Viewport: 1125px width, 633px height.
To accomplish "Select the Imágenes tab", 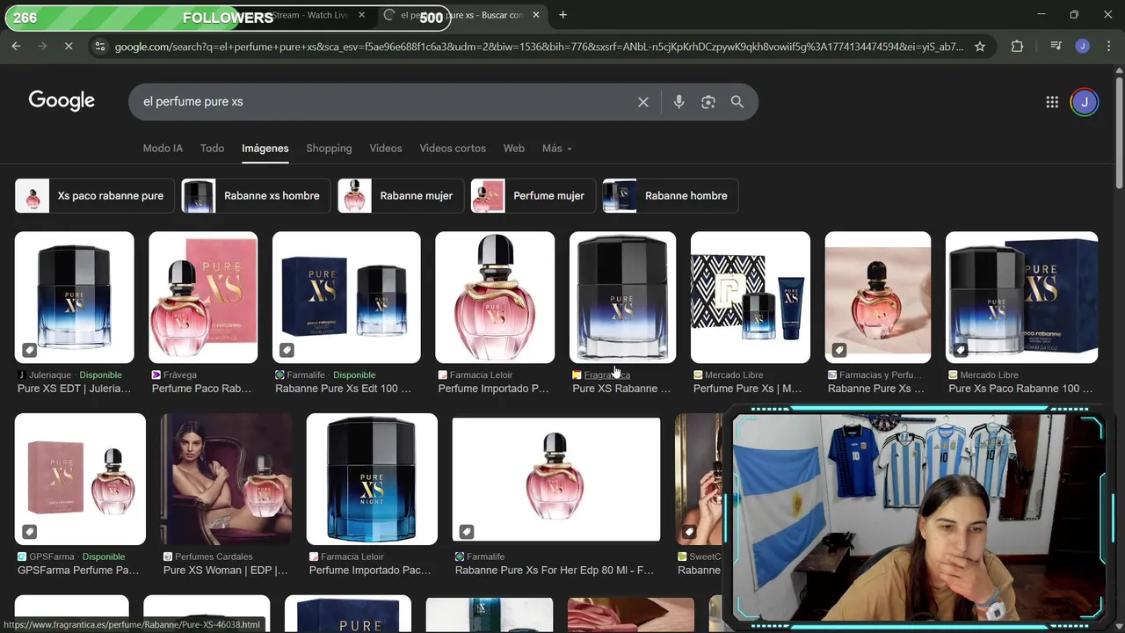I will (265, 149).
